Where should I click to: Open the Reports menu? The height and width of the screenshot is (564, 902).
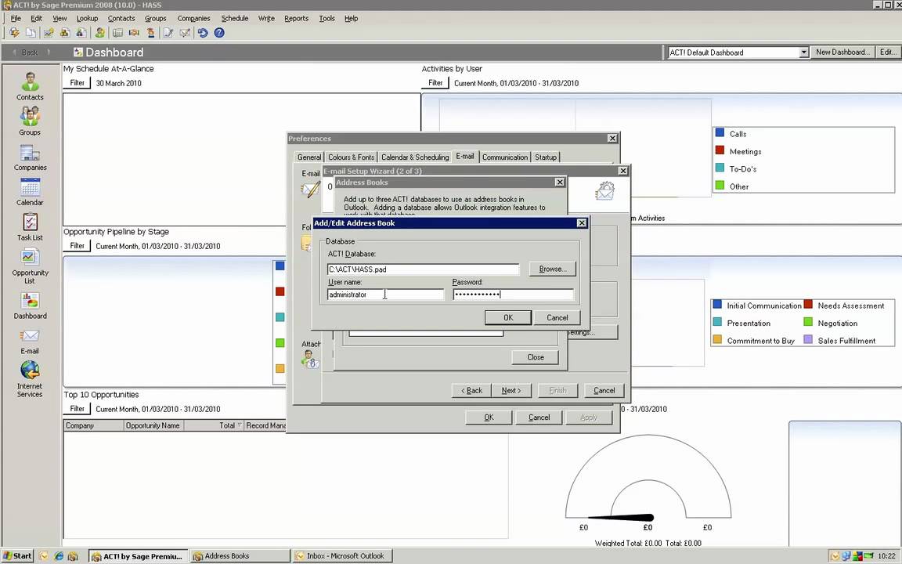click(296, 19)
